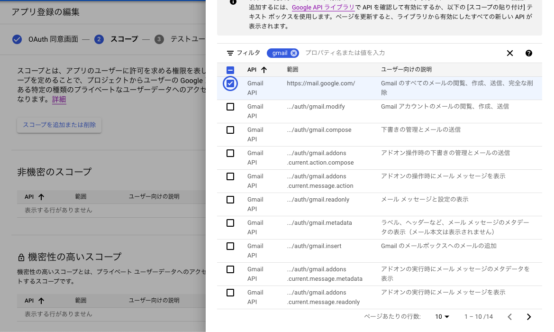
Task: Click description アドオンの操作時にメール メッセージを表示
Action: click(443, 176)
